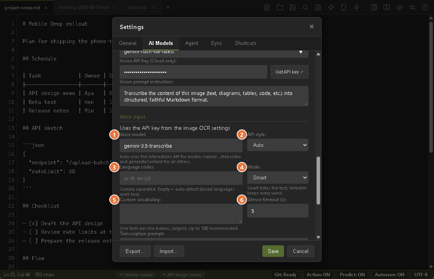Open the folder icon in the toolbar
Viewport: 434px width, 279px height.
pos(280,7)
